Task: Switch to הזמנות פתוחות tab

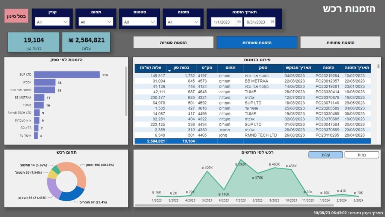Action: pyautogui.click(x=340, y=42)
